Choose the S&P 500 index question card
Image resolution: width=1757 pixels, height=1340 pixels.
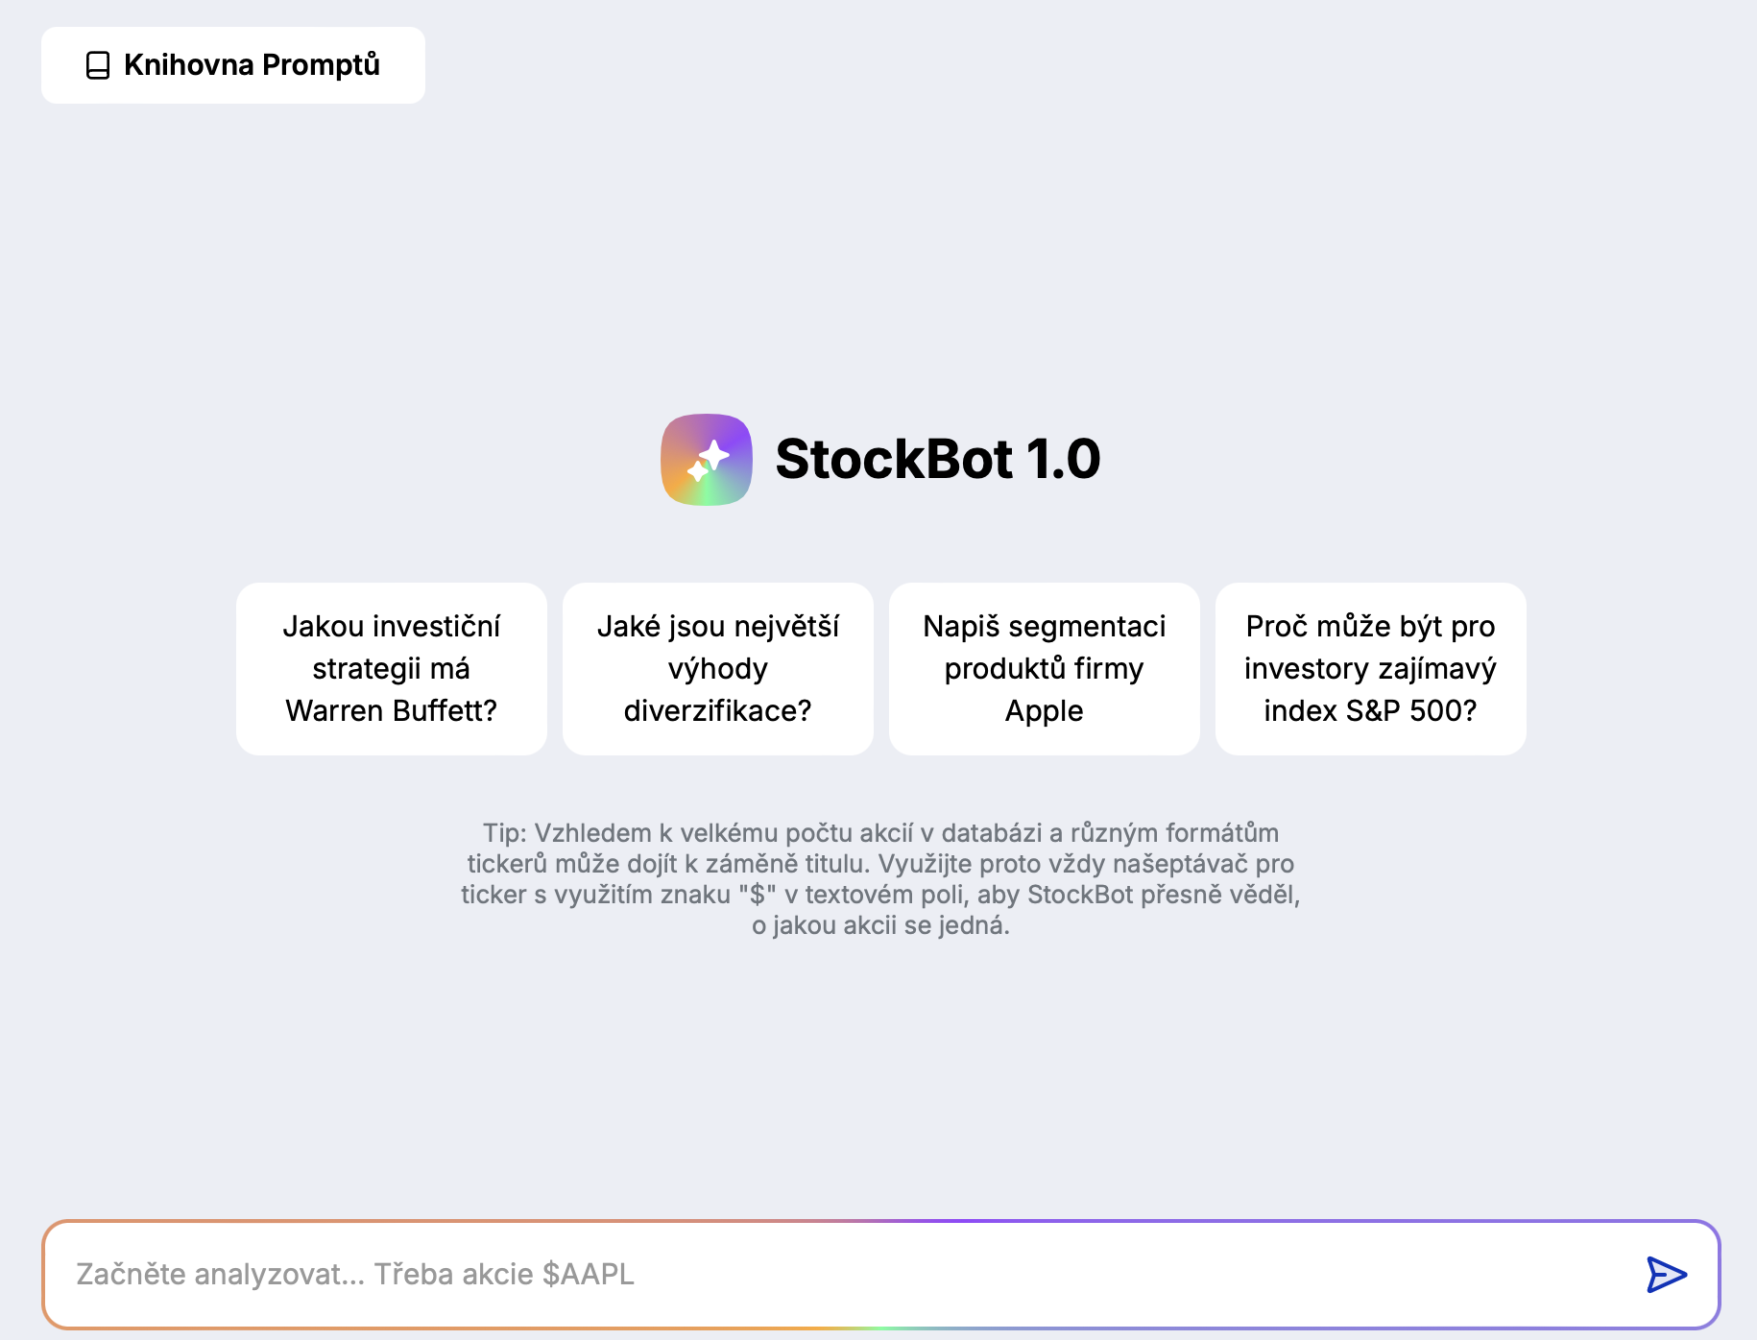[x=1371, y=669]
